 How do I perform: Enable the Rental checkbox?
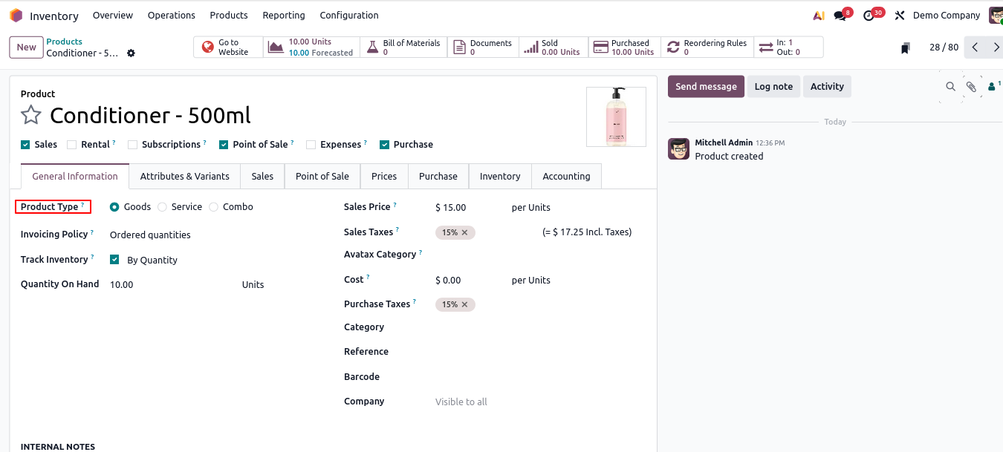[72, 145]
